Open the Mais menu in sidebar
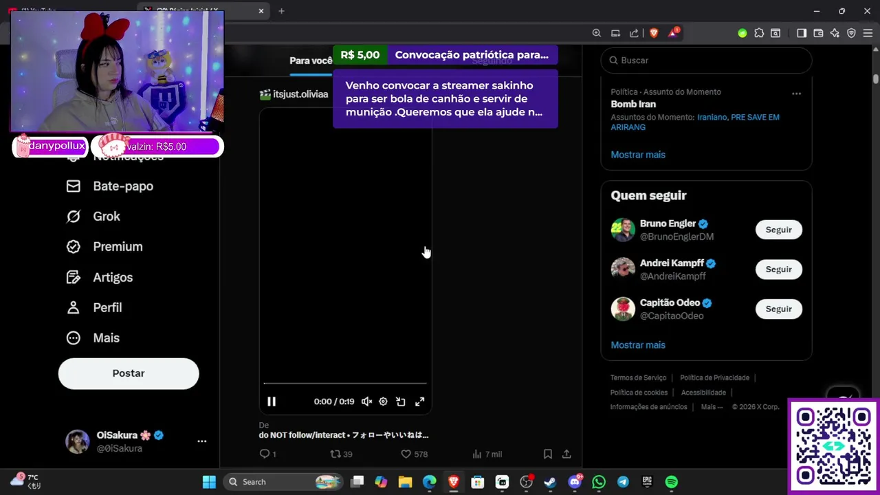880x495 pixels. click(x=92, y=338)
